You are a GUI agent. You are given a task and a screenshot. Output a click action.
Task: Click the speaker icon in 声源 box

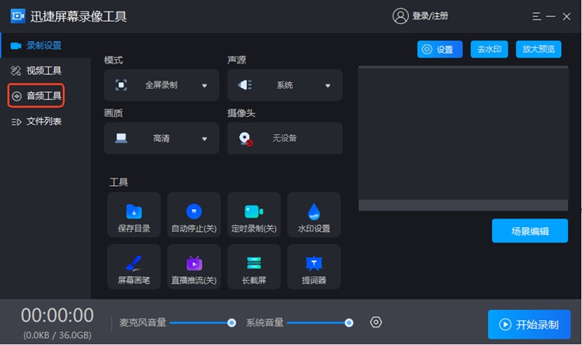click(x=245, y=85)
